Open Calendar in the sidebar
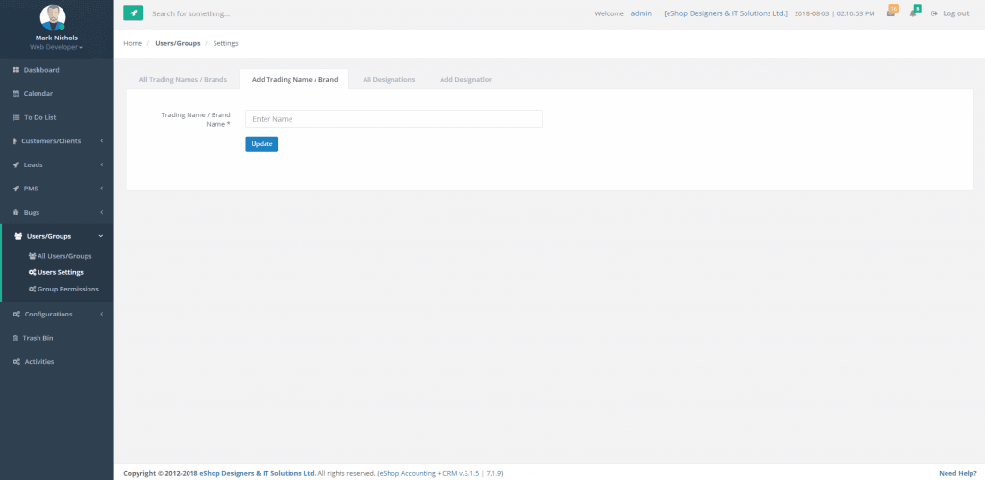This screenshot has width=985, height=480. point(38,94)
